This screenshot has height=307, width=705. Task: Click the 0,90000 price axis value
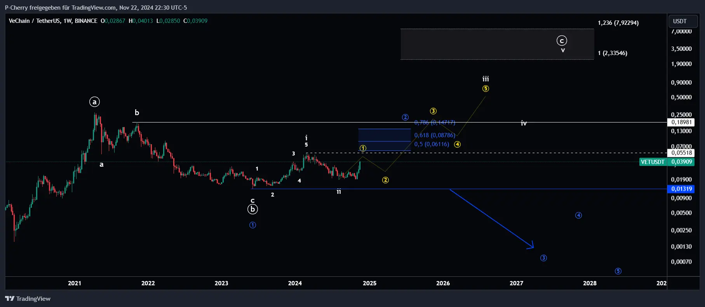point(681,83)
